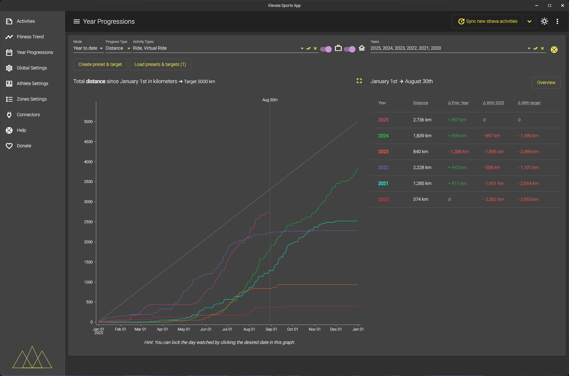The height and width of the screenshot is (376, 569).
Task: Go to Fitness Trend in sidebar
Action: [x=30, y=37]
